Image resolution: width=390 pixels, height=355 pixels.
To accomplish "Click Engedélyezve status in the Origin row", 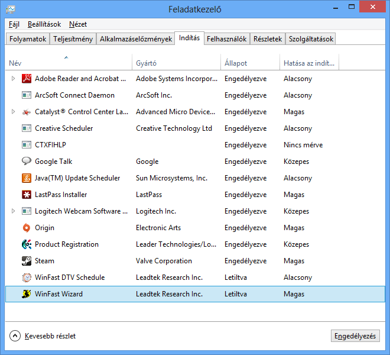I will tap(245, 228).
